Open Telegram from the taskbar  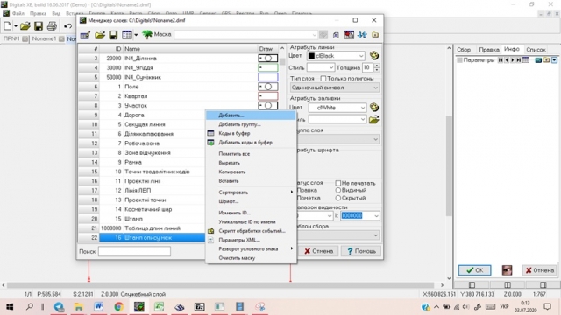click(59, 307)
